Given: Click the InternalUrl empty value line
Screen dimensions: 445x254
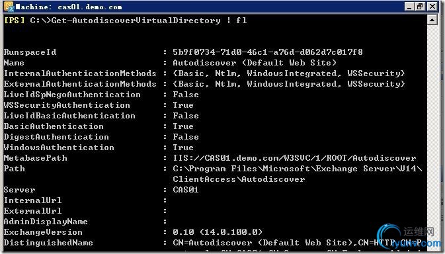Looking at the screenshot, I should (86, 200).
